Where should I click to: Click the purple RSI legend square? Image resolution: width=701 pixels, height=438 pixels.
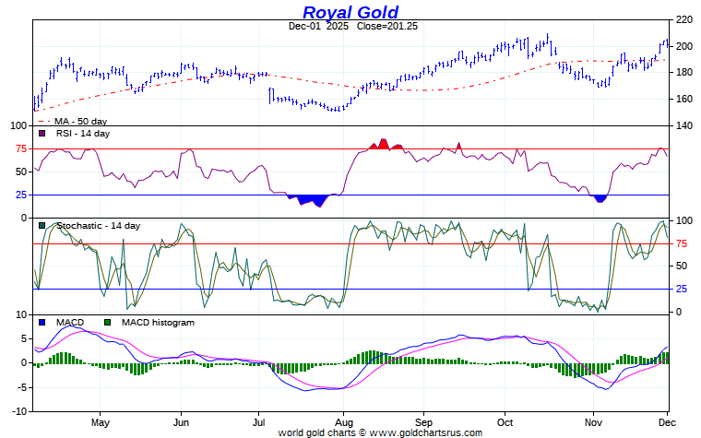[x=42, y=133]
